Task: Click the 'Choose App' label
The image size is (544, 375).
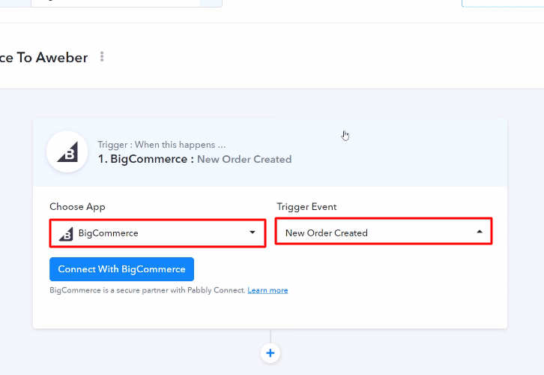Action: click(x=77, y=206)
